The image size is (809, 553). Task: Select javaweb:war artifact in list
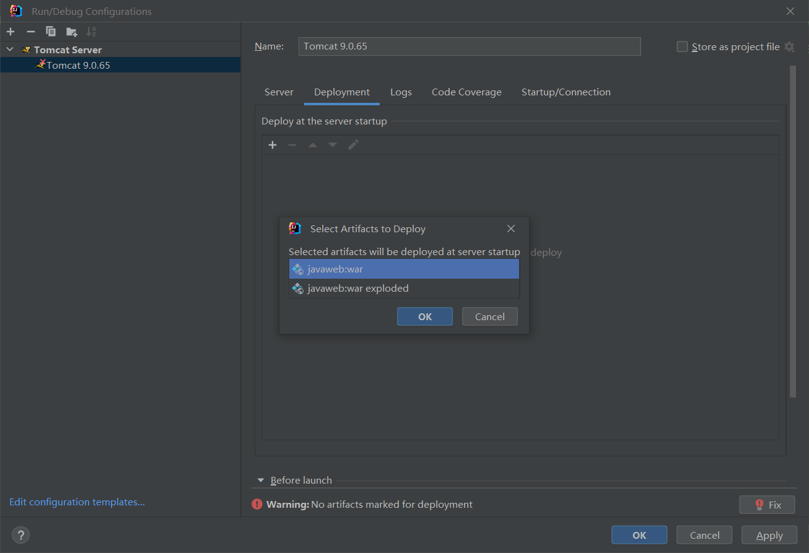[x=404, y=269]
